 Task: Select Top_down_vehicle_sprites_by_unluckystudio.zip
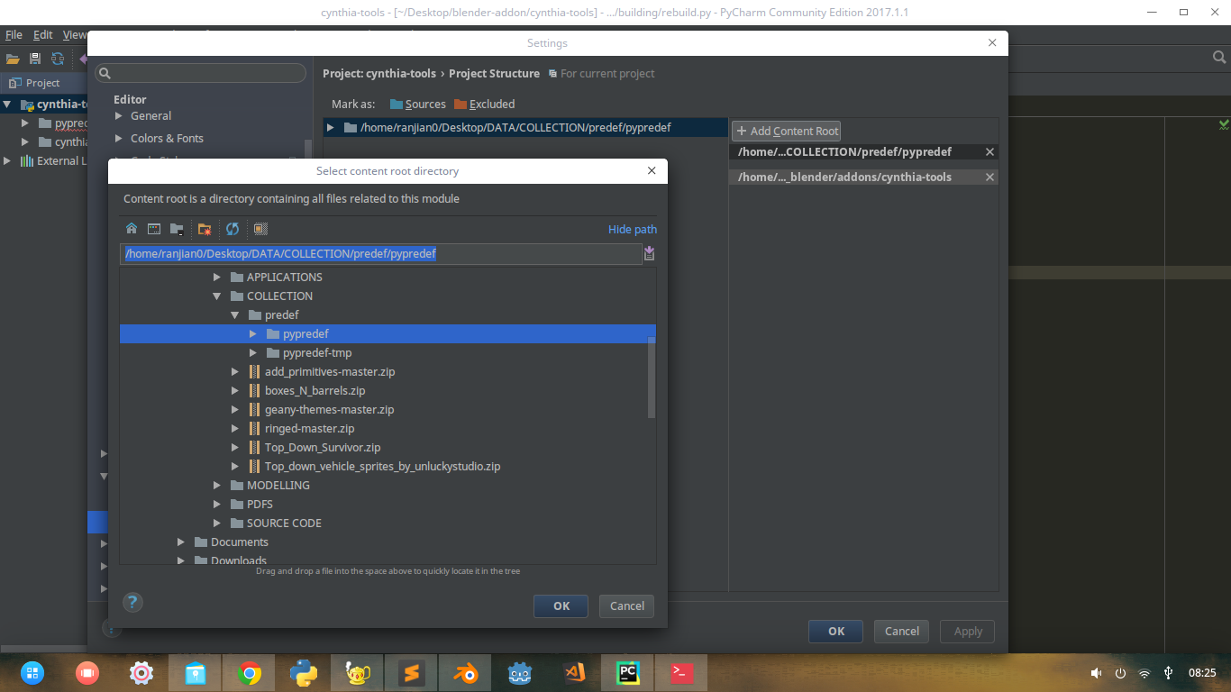point(382,467)
